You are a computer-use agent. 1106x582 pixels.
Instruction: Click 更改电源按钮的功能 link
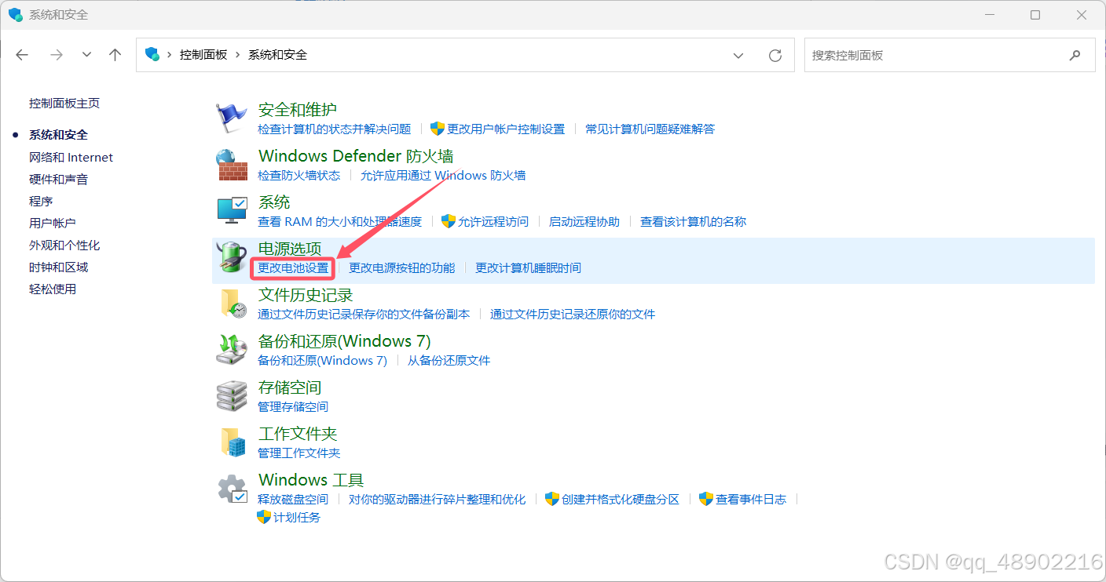pyautogui.click(x=402, y=268)
